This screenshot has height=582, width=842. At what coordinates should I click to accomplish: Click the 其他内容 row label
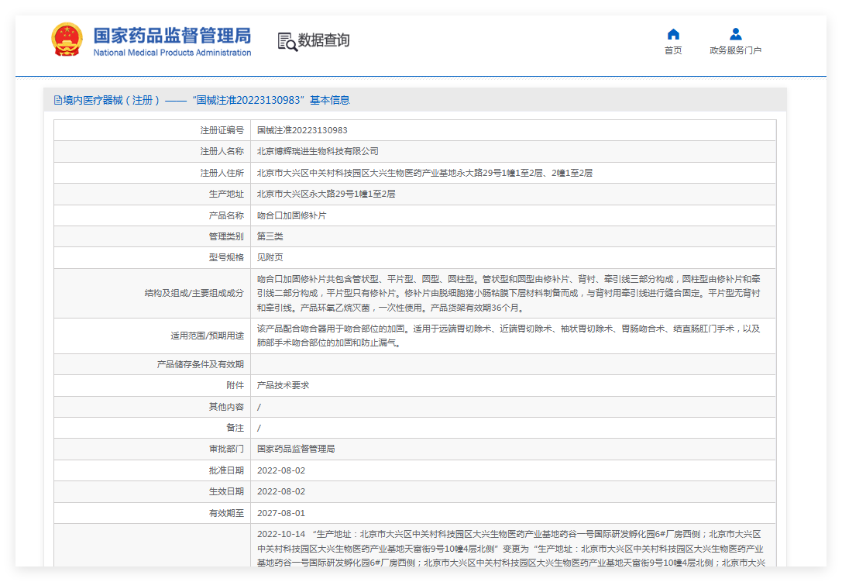tap(226, 407)
